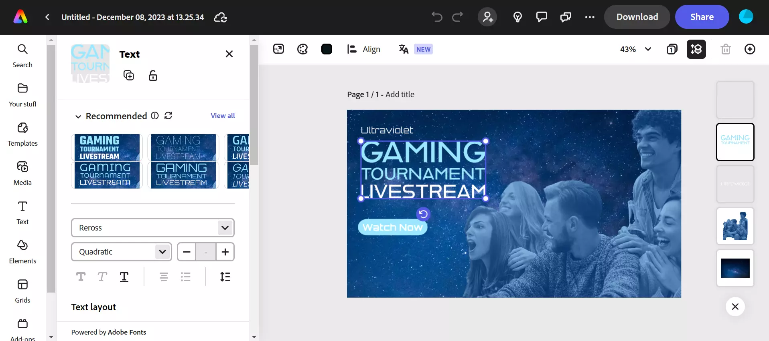Duplicate the text element icon
Screen dimensions: 769x341
coord(129,75)
